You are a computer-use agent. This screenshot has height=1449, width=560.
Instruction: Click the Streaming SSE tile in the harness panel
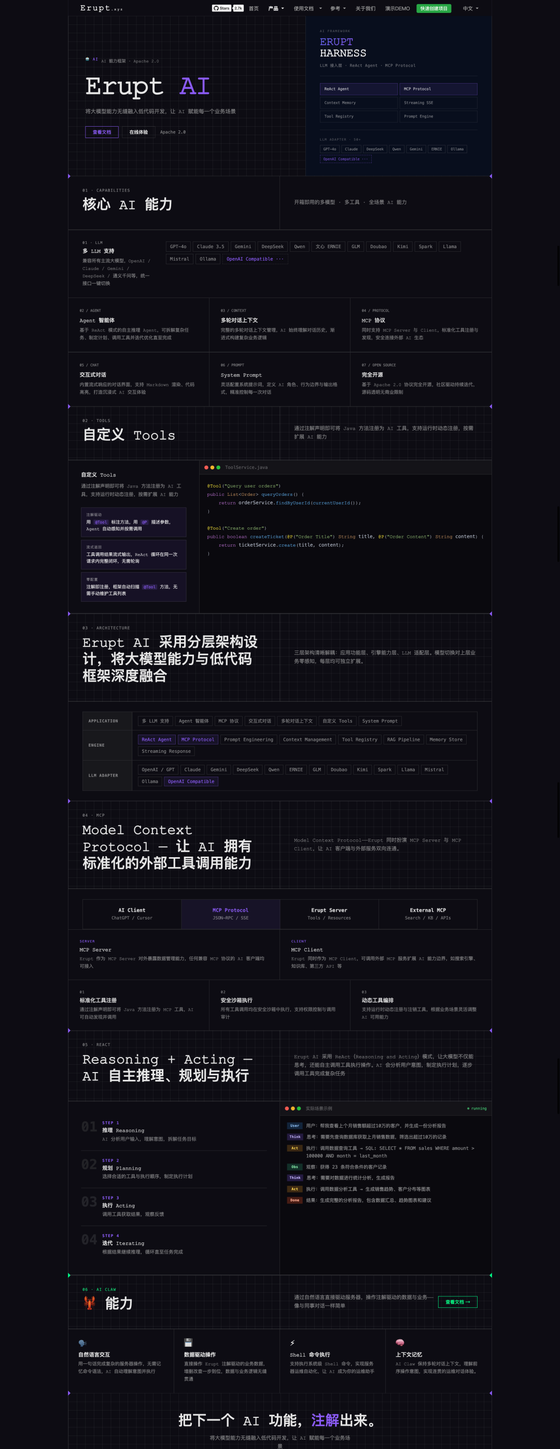point(438,102)
